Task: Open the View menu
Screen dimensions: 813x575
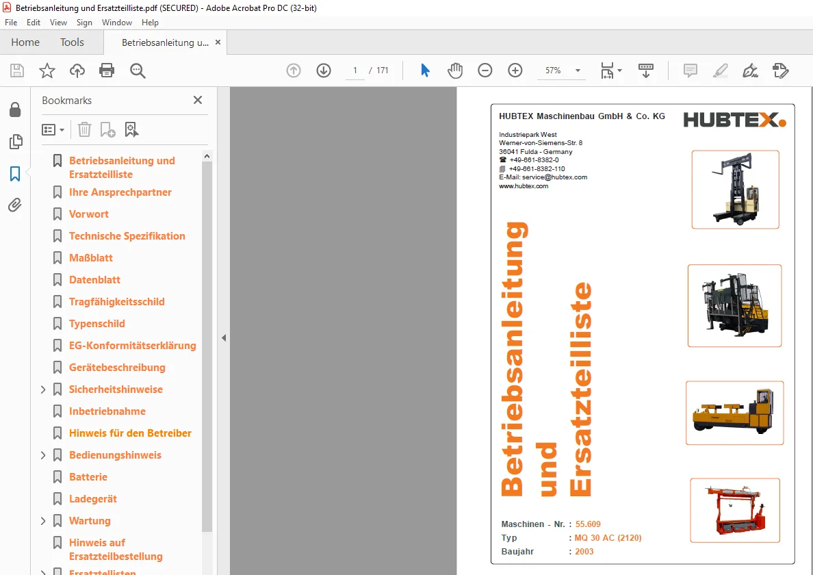Action: click(58, 23)
